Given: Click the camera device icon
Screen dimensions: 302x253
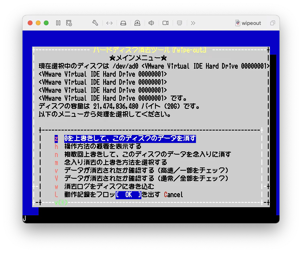Looking at the screenshot, I should click(x=165, y=23).
